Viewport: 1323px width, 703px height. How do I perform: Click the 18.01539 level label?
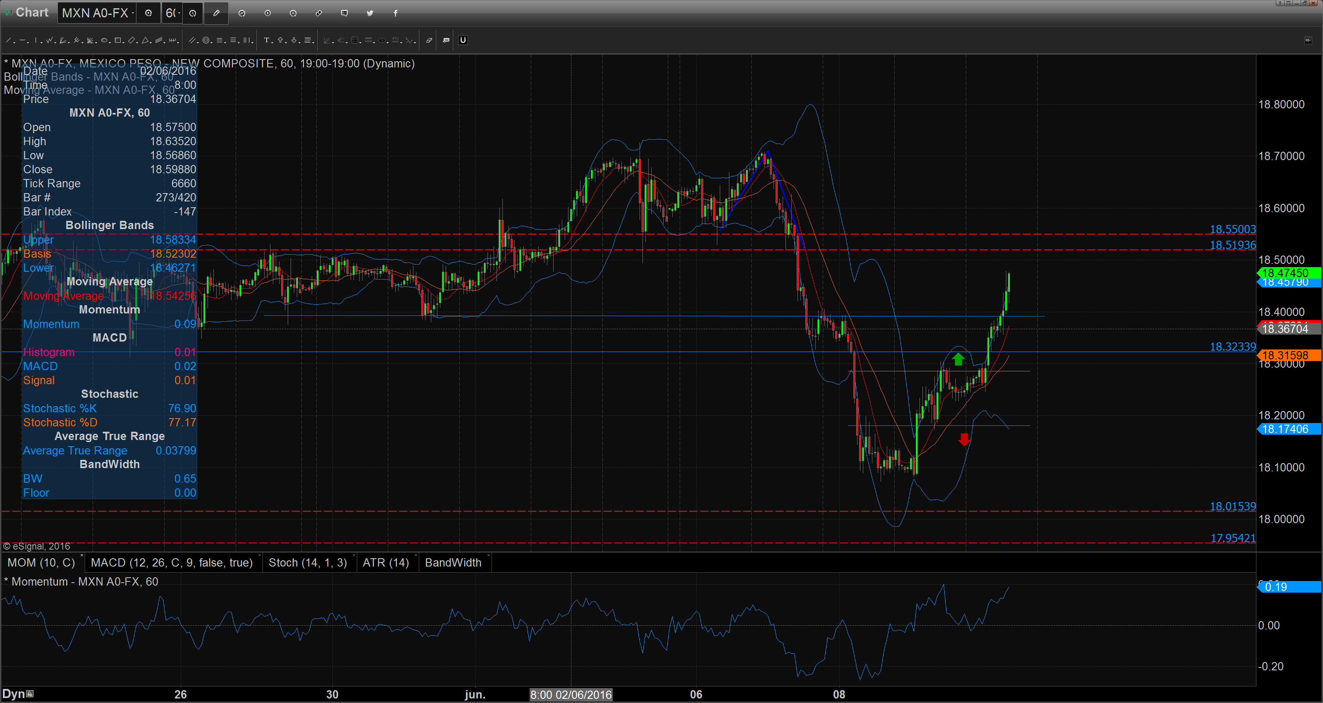point(1232,507)
